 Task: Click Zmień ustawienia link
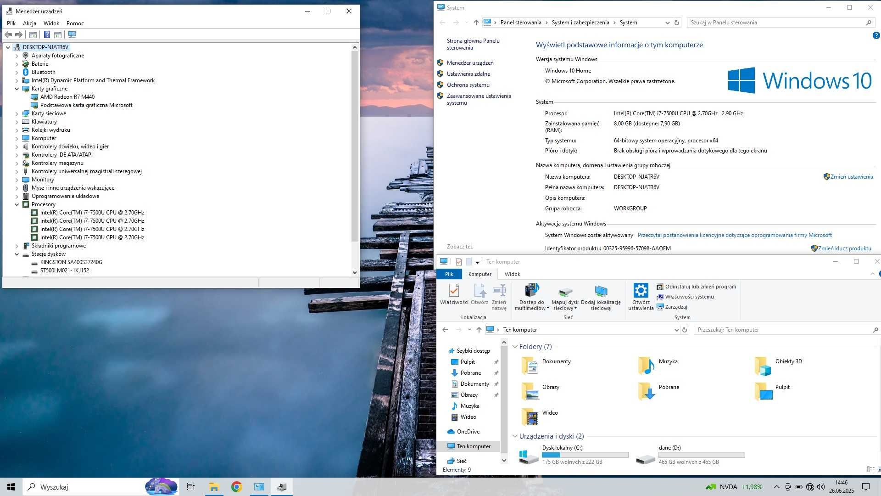click(851, 177)
